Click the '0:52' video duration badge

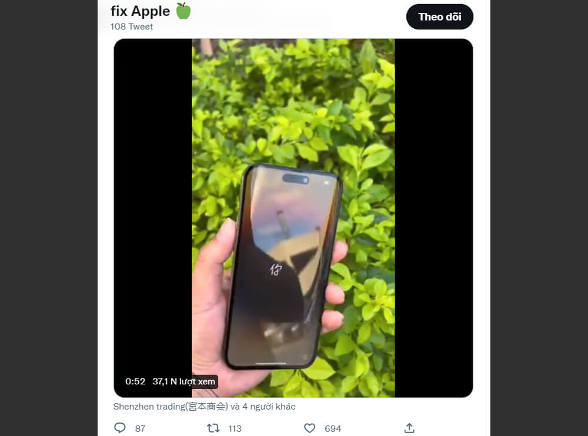coord(135,381)
